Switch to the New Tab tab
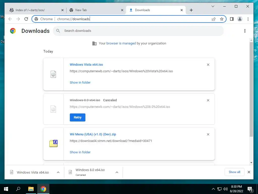This screenshot has width=258, height=194. [x=96, y=10]
